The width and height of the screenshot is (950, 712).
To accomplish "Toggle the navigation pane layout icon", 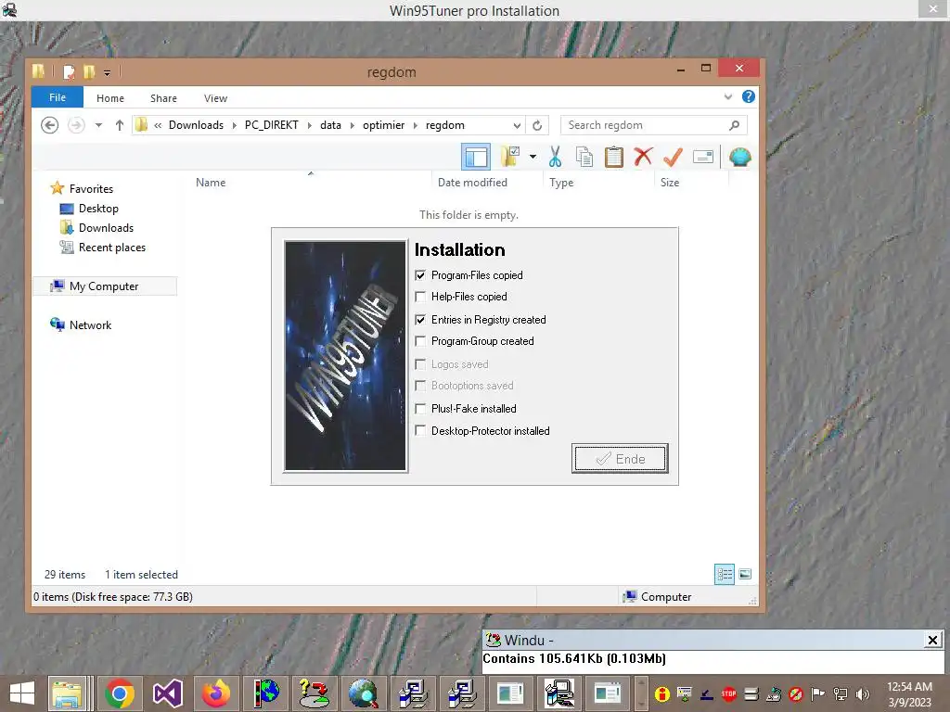I will coord(476,157).
